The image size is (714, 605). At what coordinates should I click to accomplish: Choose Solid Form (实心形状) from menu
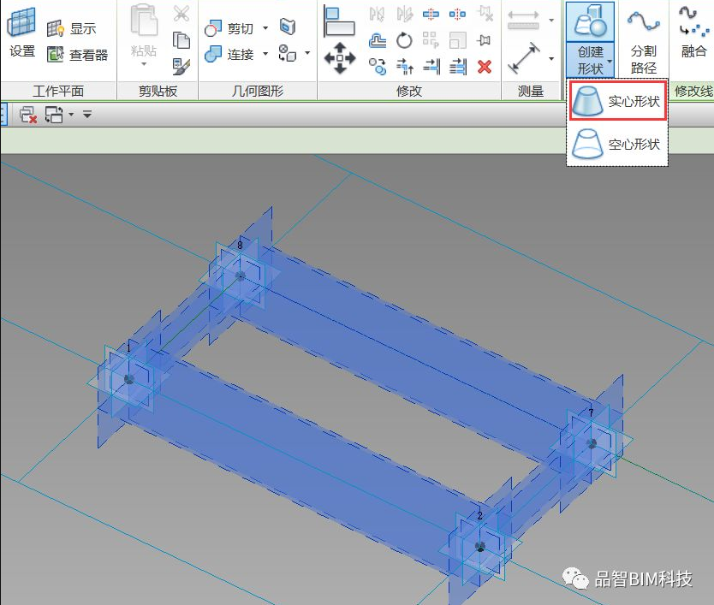pos(617,101)
